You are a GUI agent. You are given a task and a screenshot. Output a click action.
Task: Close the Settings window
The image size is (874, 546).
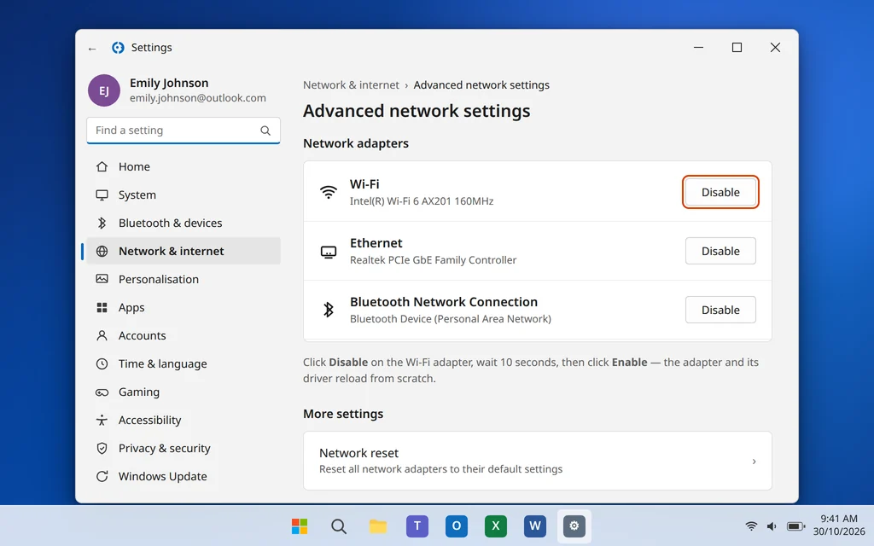click(775, 48)
